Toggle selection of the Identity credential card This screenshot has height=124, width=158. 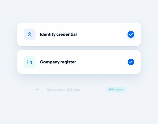(79, 34)
